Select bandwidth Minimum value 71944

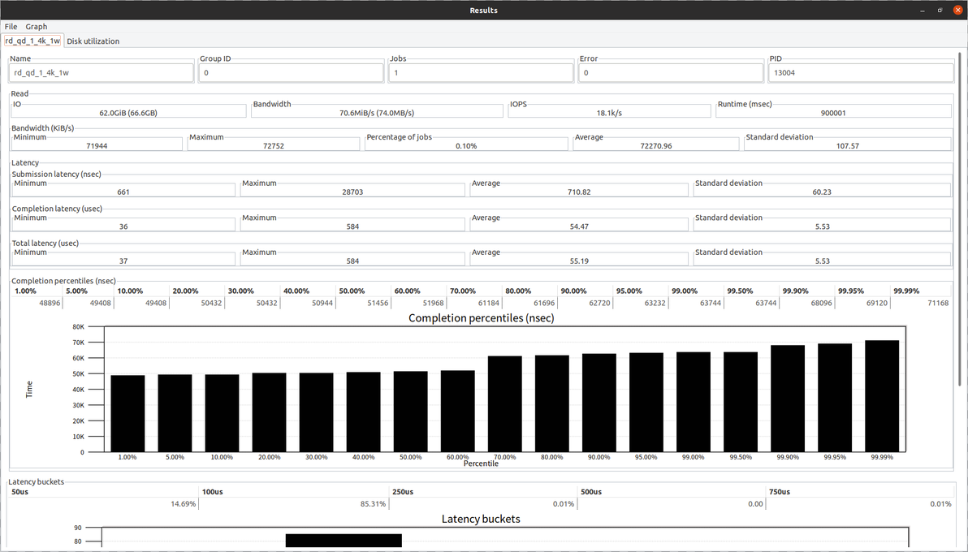[x=97, y=146]
